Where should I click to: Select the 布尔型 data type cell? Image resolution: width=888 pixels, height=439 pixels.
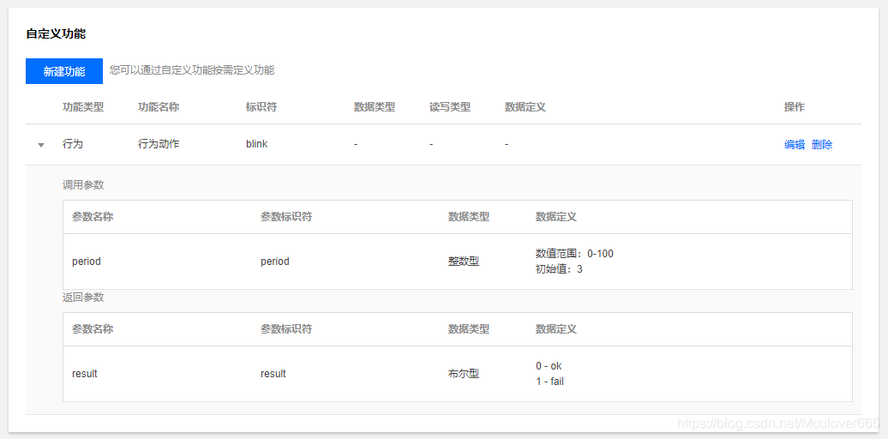click(463, 374)
